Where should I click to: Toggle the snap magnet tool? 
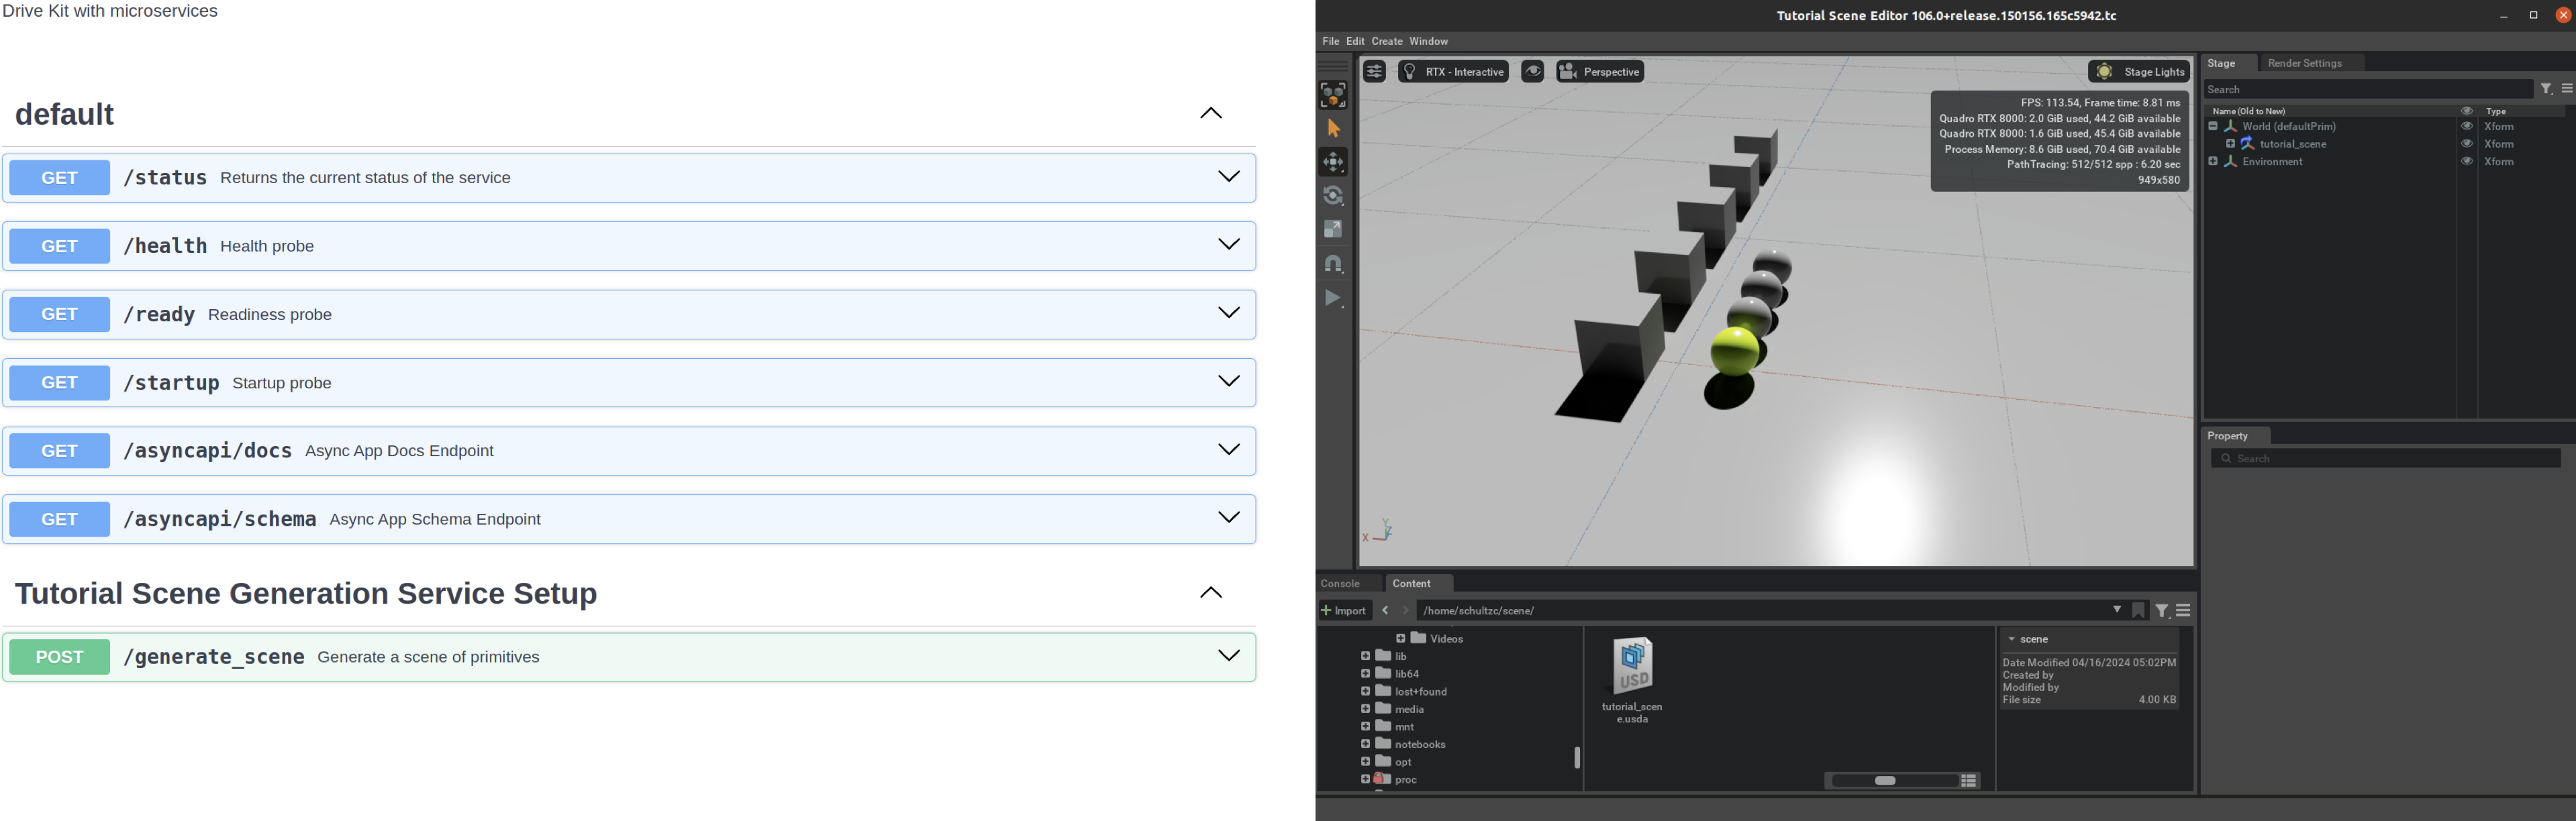[1333, 264]
